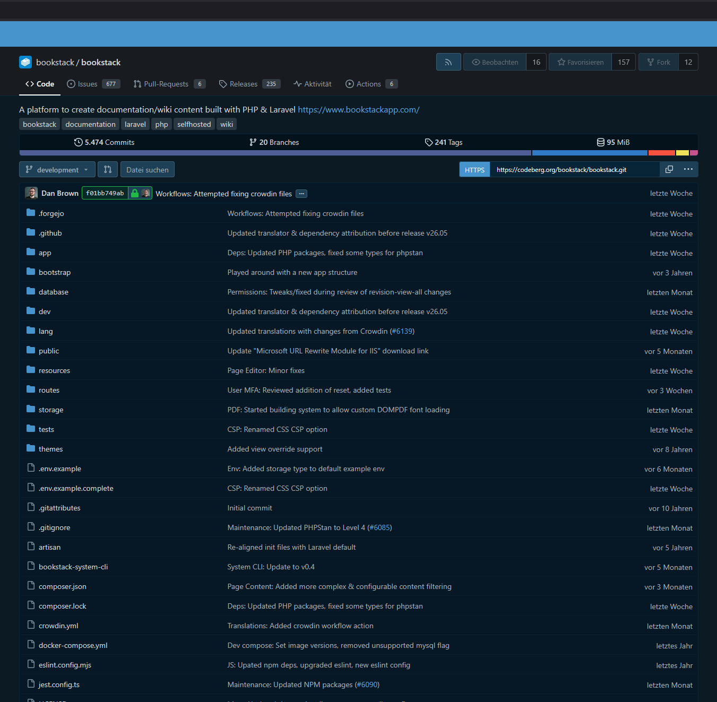Open commit hash f01bb749ab
This screenshot has width=717, height=702.
point(105,193)
